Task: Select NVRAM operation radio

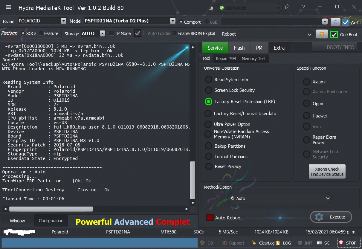Action: [208, 134]
